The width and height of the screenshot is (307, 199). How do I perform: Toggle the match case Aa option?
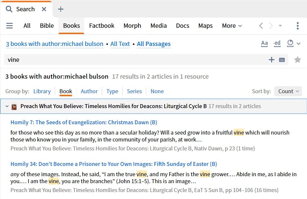click(265, 44)
